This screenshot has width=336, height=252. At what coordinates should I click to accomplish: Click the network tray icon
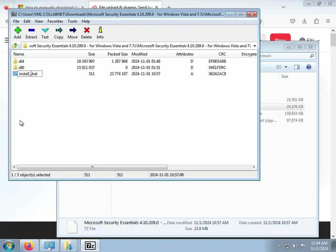(287, 246)
